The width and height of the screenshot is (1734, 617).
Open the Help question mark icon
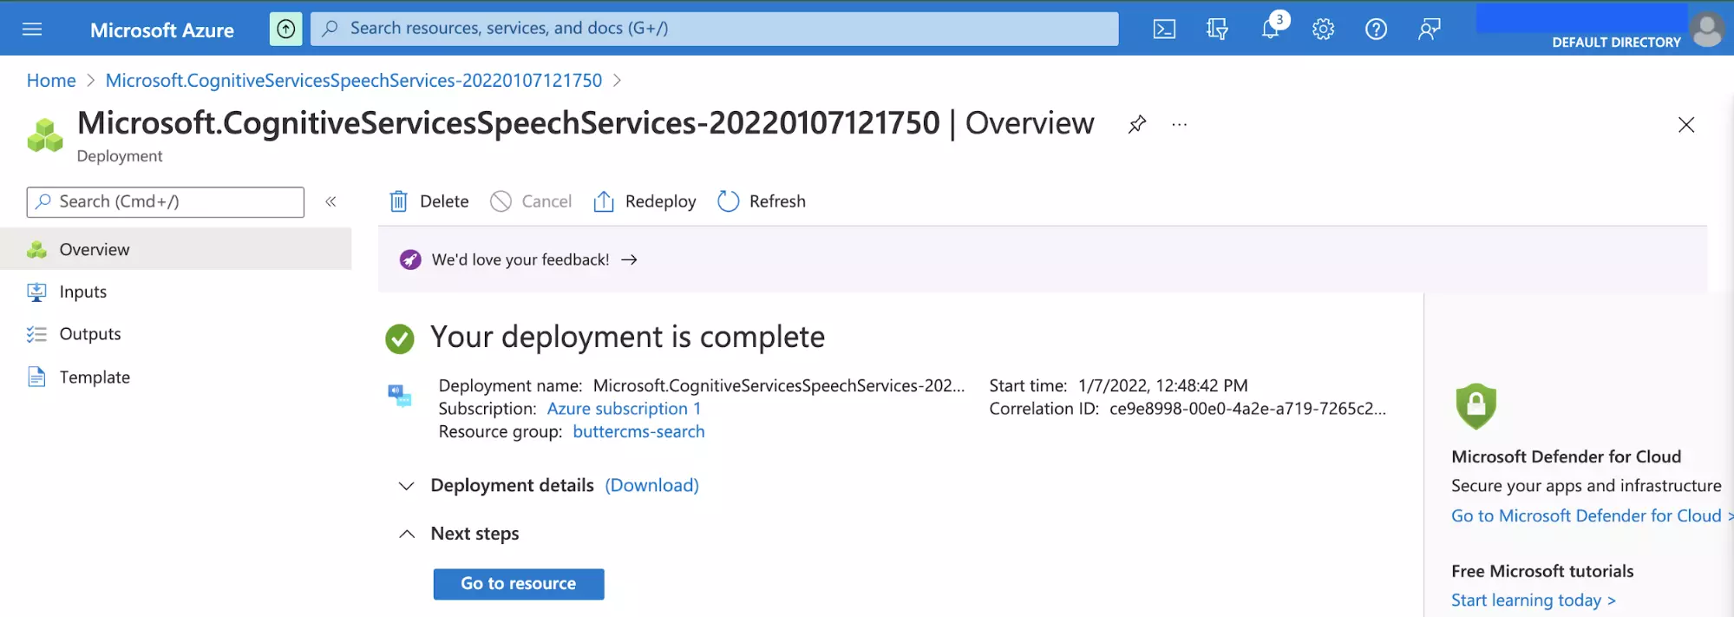[x=1376, y=30]
